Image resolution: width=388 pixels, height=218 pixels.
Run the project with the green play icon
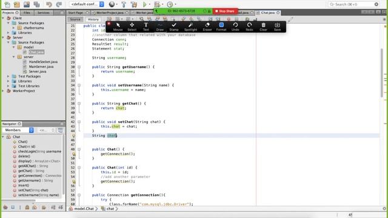click(145, 4)
